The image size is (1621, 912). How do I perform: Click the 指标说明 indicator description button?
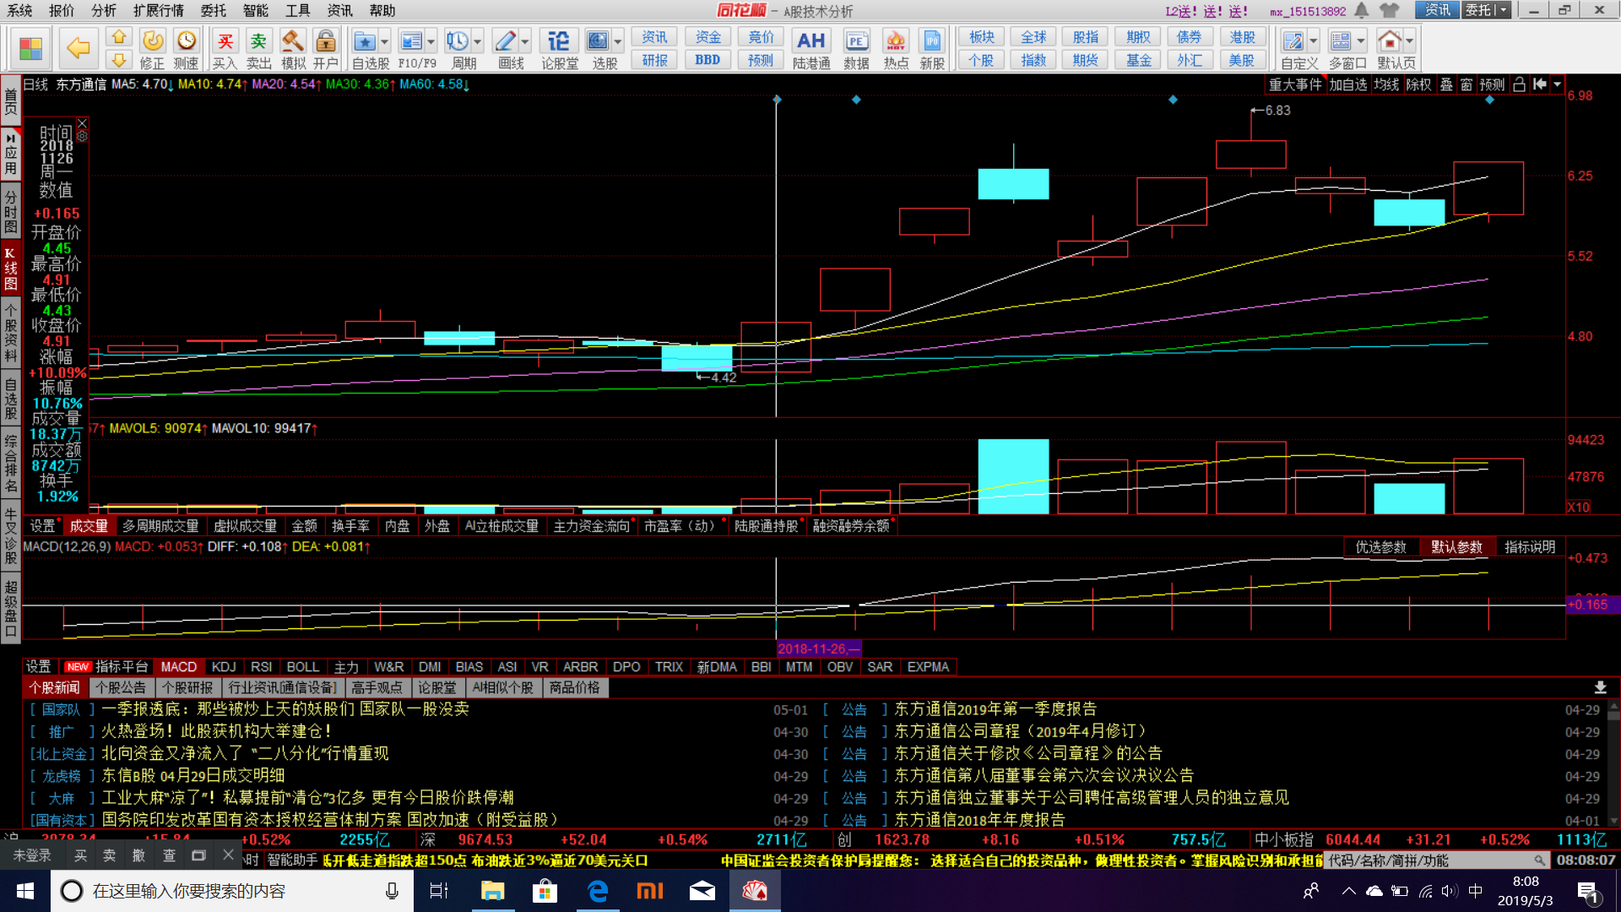click(x=1530, y=547)
